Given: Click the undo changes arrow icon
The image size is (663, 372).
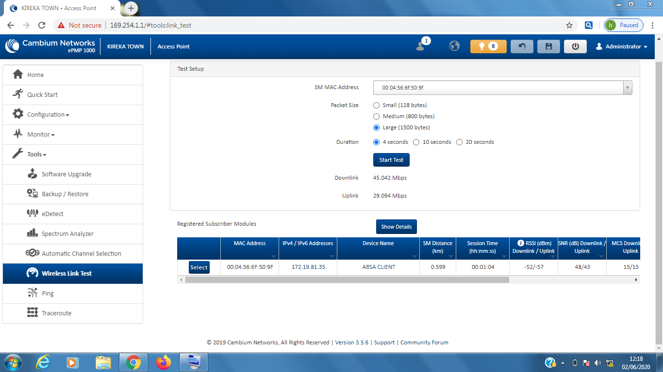Looking at the screenshot, I should (x=522, y=46).
